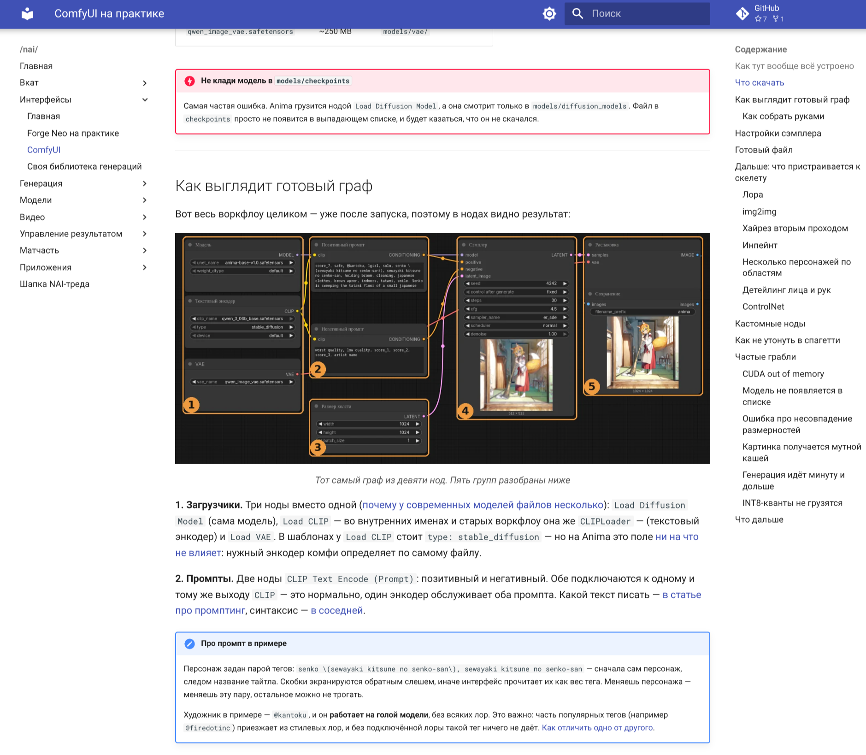Screen dimensions: 866x755
Task: Click the Как выглядит готовый граф heading
Action: click(274, 186)
